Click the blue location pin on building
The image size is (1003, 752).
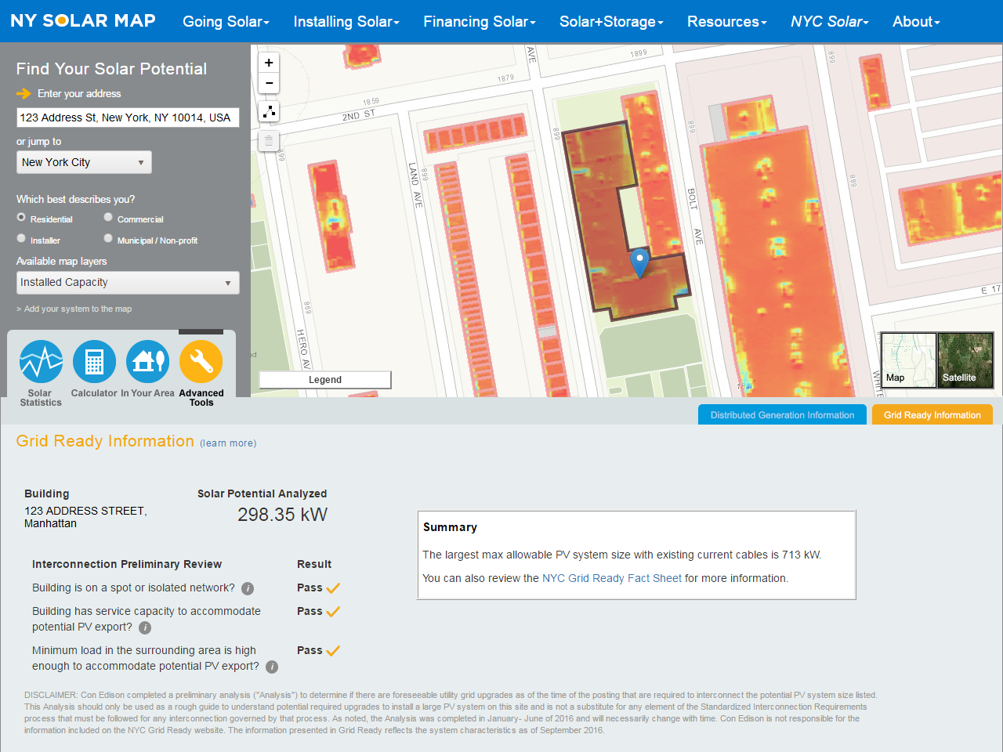(x=640, y=263)
